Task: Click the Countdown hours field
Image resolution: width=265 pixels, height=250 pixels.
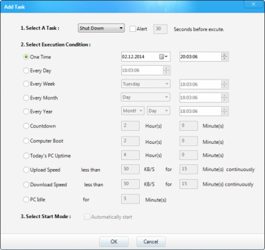Action: tap(131, 125)
